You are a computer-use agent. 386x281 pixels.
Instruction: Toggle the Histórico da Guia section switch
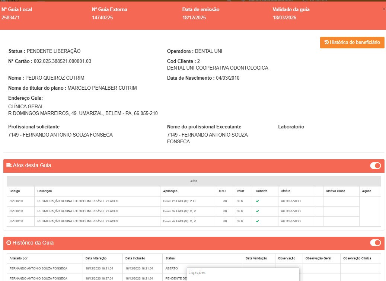click(x=375, y=243)
